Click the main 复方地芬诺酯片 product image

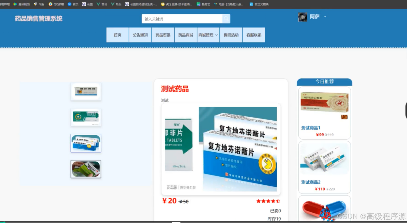tap(221, 149)
